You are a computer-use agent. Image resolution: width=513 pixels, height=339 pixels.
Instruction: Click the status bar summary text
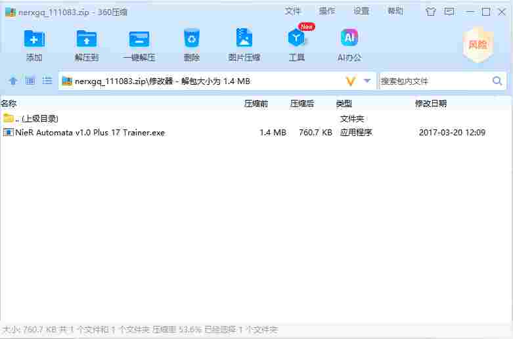pos(140,330)
